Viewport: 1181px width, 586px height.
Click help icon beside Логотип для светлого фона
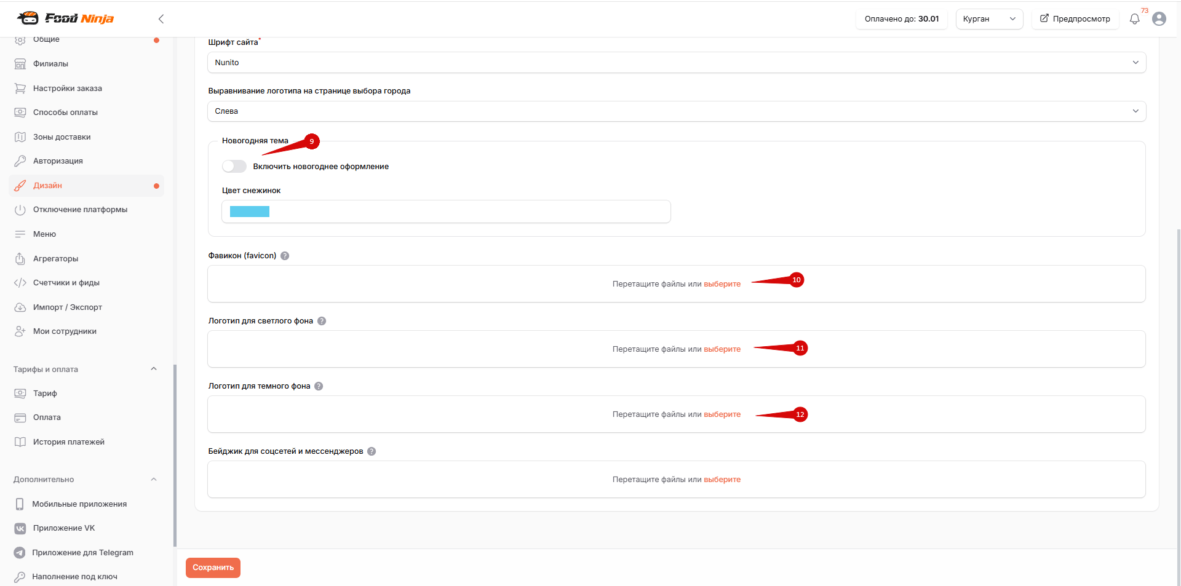322,321
